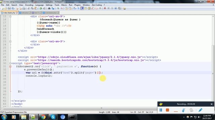
Task: Pause the screen recording
Action: coord(161,110)
